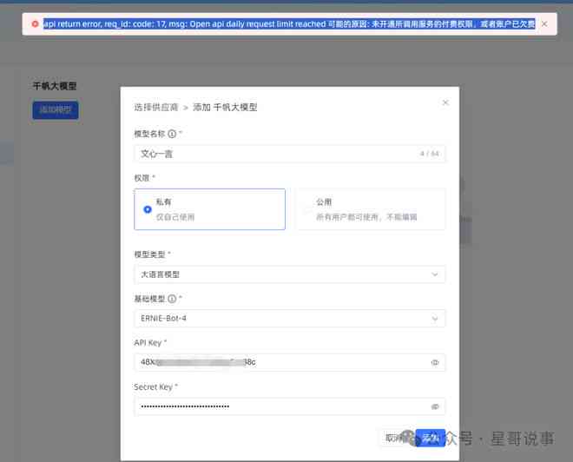Select the 公用 permission option
The width and height of the screenshot is (573, 462).
click(x=370, y=209)
